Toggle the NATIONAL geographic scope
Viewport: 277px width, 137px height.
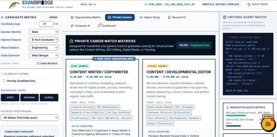click(x=30, y=97)
